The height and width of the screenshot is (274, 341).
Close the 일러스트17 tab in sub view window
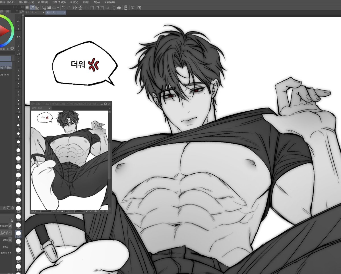(49, 108)
